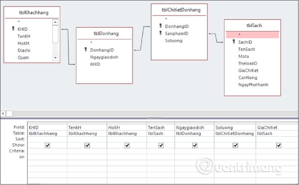Click the Table cell tblDonhang under Ngaygiaodich

[195, 134]
